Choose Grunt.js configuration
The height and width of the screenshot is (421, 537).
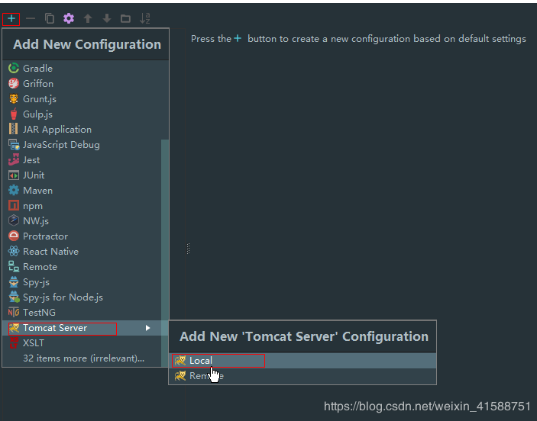pyautogui.click(x=85, y=99)
